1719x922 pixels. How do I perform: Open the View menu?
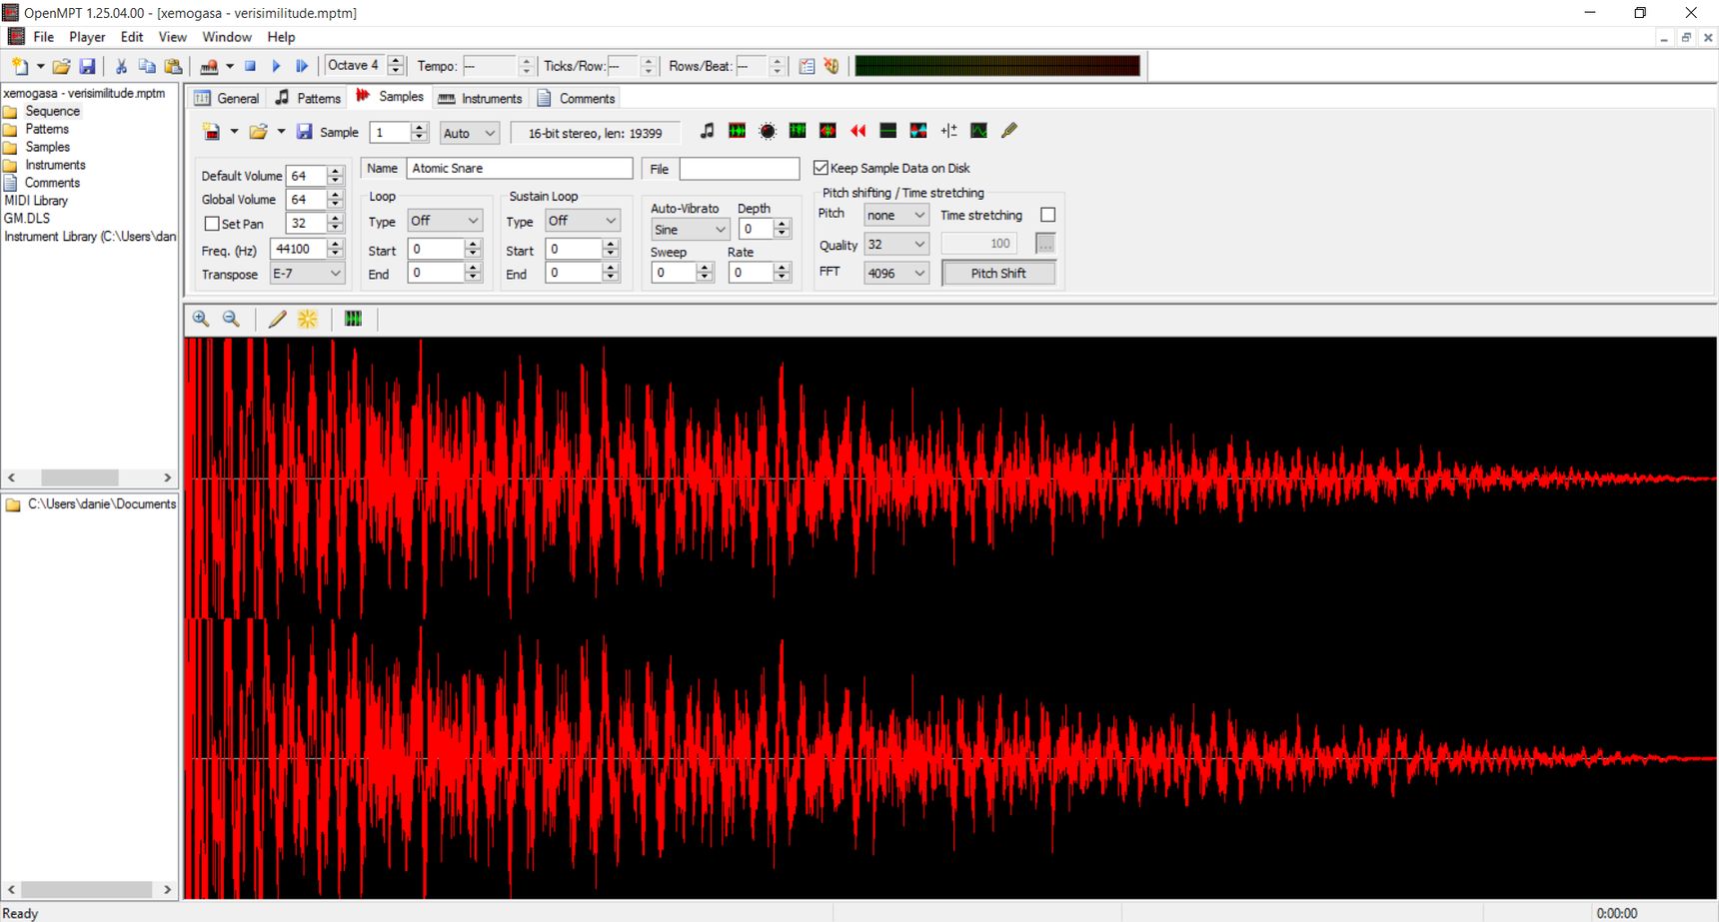173,37
